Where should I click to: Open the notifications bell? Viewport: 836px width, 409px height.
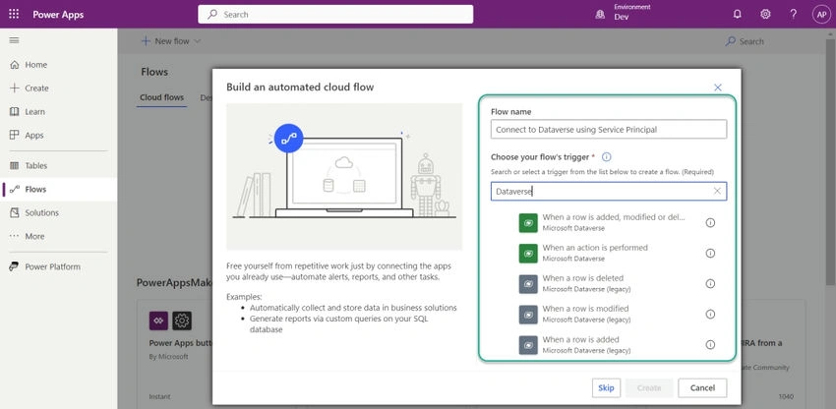[x=738, y=15]
